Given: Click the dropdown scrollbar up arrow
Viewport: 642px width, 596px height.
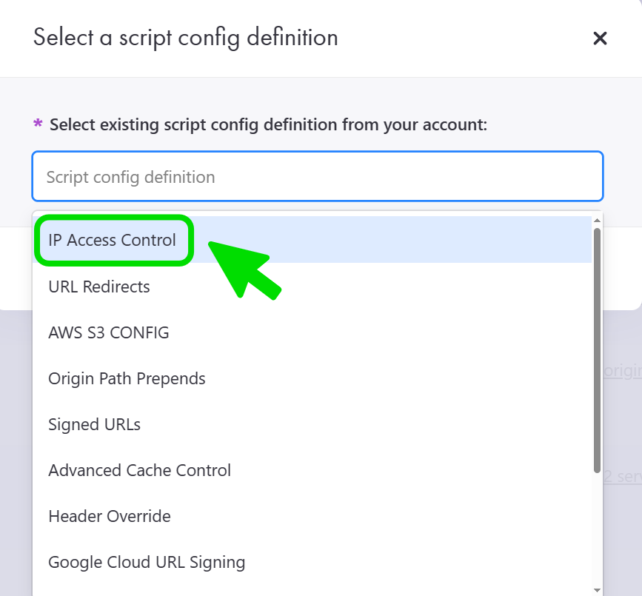Looking at the screenshot, I should tap(597, 221).
